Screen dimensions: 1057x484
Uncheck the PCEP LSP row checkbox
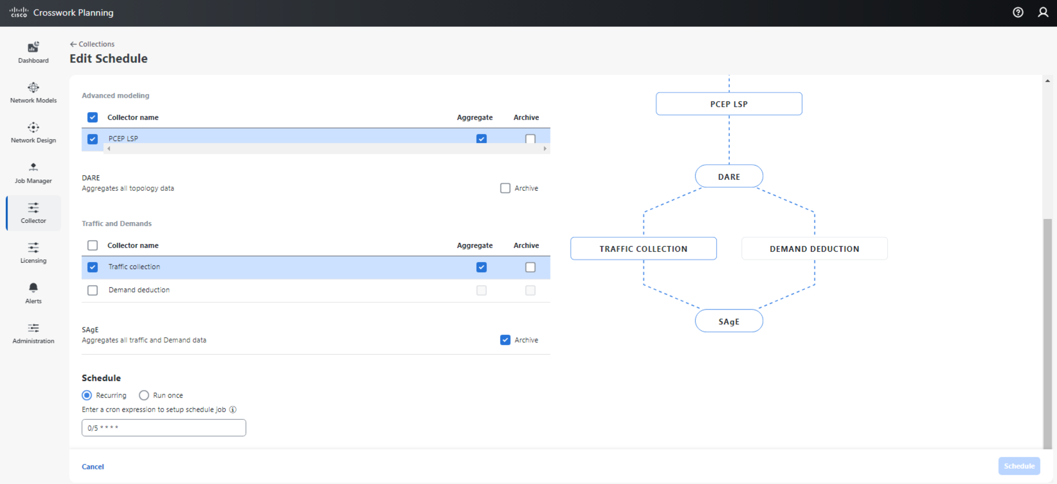pos(93,139)
